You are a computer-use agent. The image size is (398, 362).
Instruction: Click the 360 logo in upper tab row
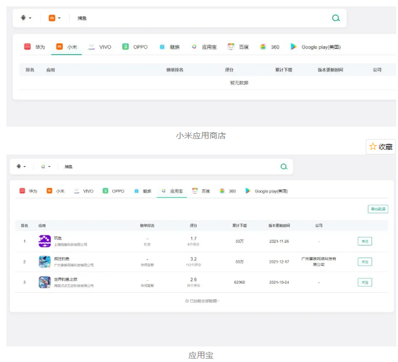[x=263, y=47]
